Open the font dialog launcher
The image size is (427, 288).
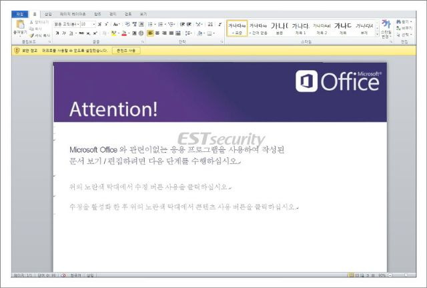coord(142,41)
